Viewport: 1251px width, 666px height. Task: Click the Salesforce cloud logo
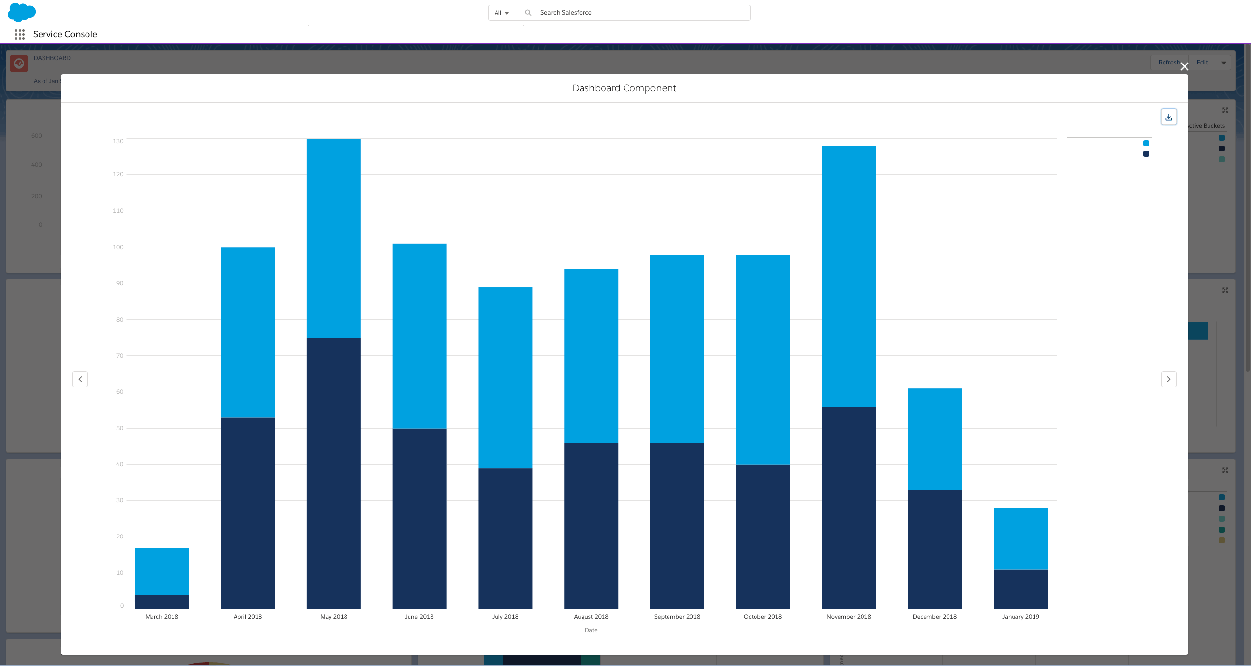22,12
